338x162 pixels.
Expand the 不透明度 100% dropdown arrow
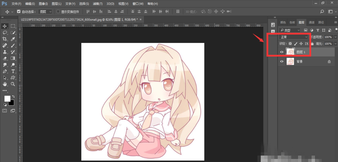(335, 37)
